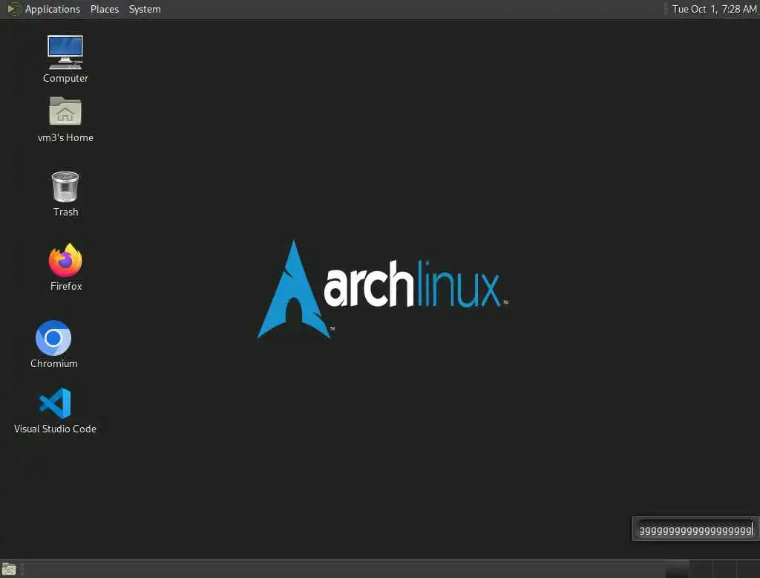Click the text field filled with g characters
The width and height of the screenshot is (760, 578).
click(695, 529)
